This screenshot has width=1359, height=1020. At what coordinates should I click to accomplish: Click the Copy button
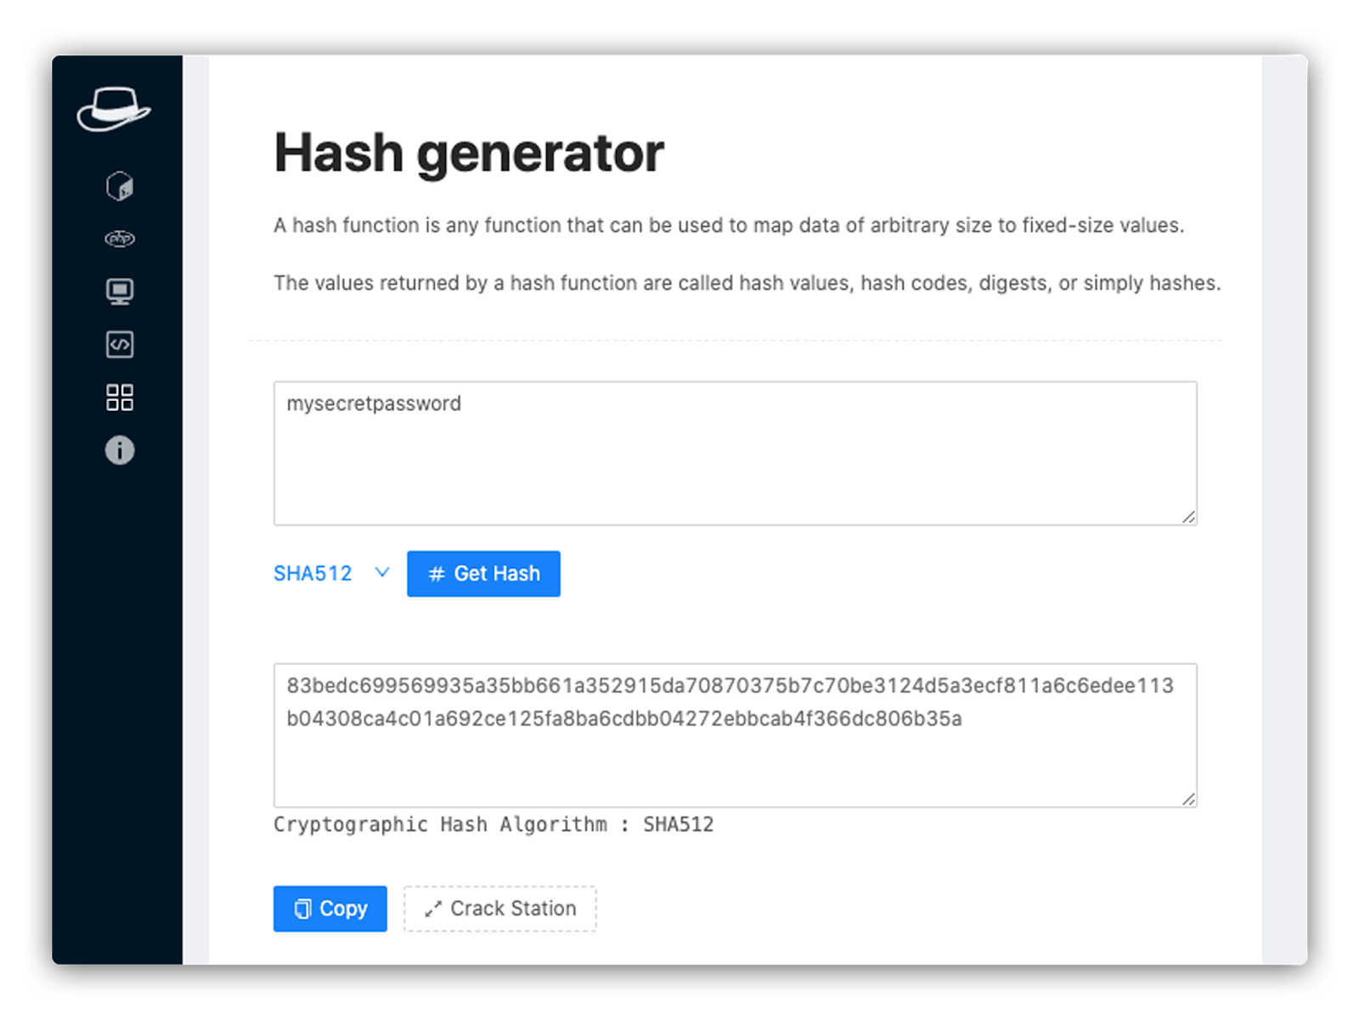[330, 909]
